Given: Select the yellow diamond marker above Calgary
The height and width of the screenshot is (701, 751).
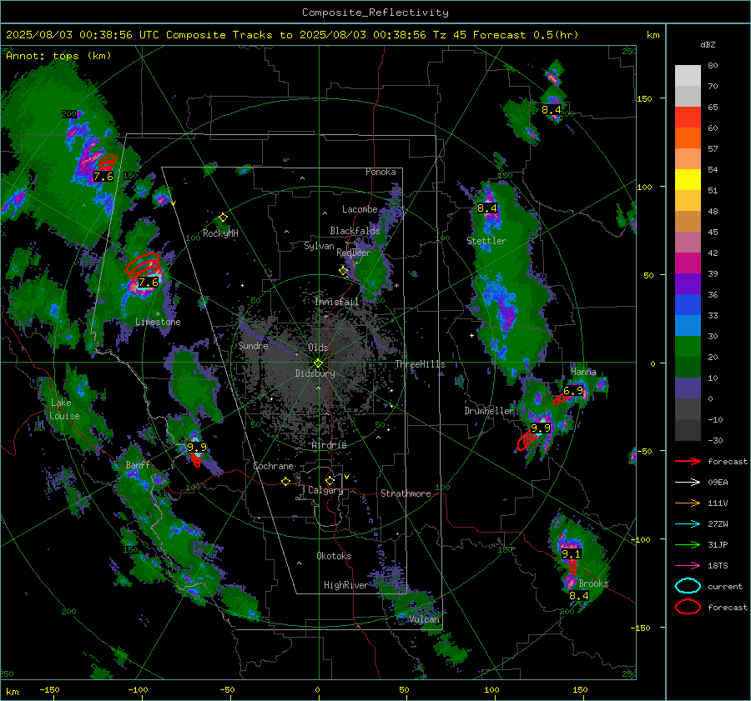Looking at the screenshot, I should pyautogui.click(x=330, y=480).
